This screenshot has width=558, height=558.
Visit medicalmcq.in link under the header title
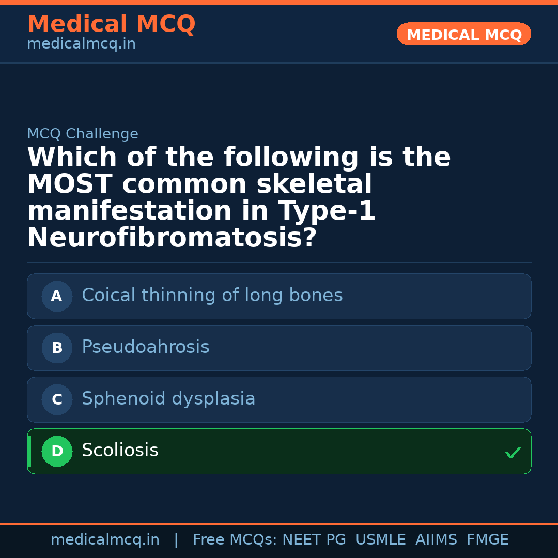[81, 44]
